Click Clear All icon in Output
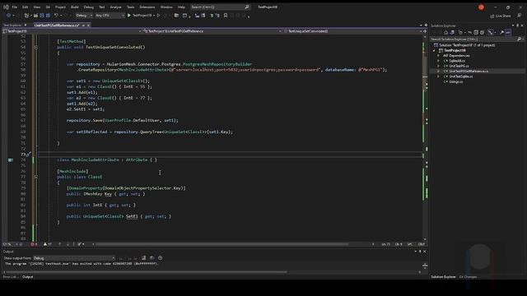Viewport: 527px width, 296px height. tap(144, 257)
